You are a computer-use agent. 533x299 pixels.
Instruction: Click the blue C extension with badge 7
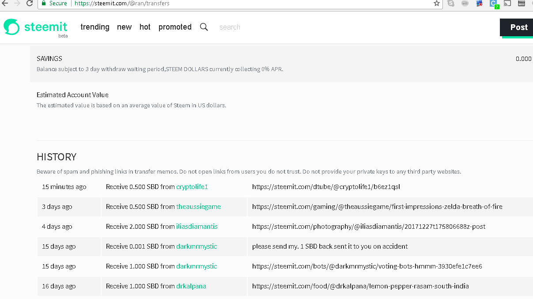(493, 4)
